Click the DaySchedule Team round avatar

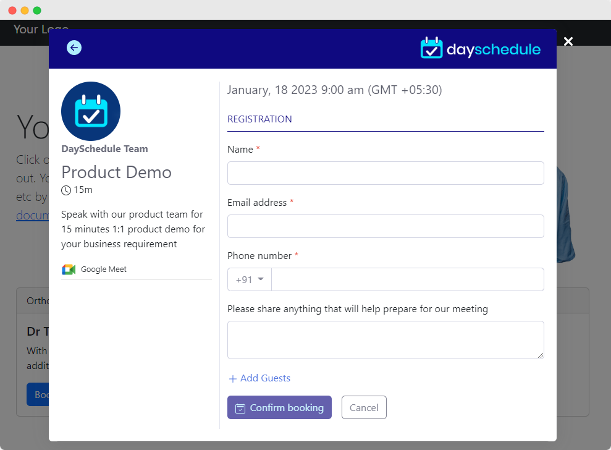click(91, 111)
